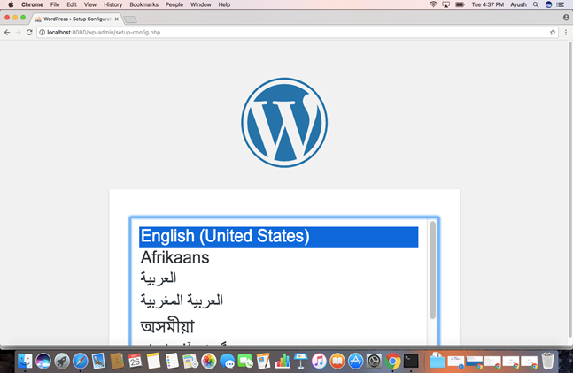
Task: Open Mail stamp icon in dock
Action: [98, 362]
